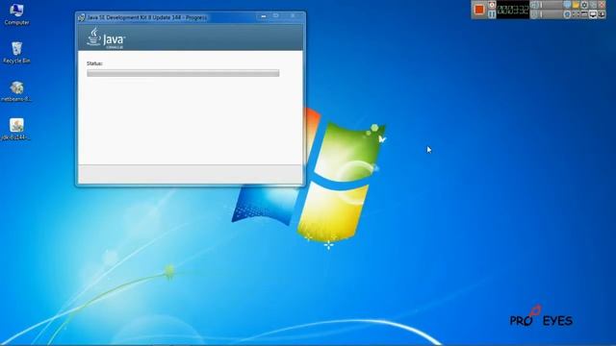This screenshot has width=616, height=346.
Task: Close the Java installer window
Action: tap(293, 16)
